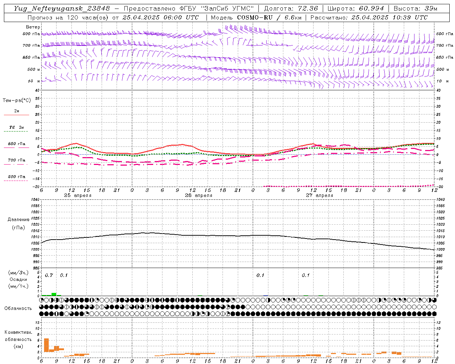Click the Долгота: 72.36 header field
Image resolution: width=455 pixels, height=364 pixels.
tap(291, 9)
